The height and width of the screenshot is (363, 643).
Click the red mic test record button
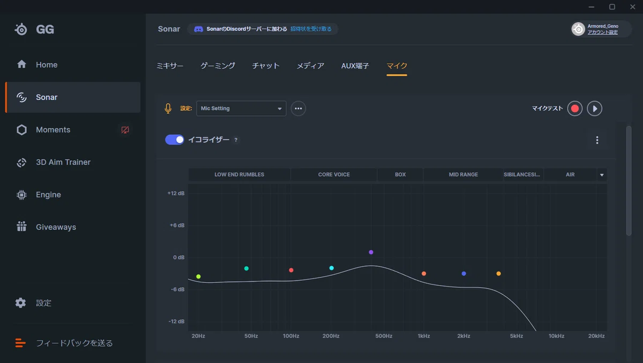point(575,109)
